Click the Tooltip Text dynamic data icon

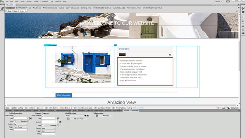[x=30, y=118]
